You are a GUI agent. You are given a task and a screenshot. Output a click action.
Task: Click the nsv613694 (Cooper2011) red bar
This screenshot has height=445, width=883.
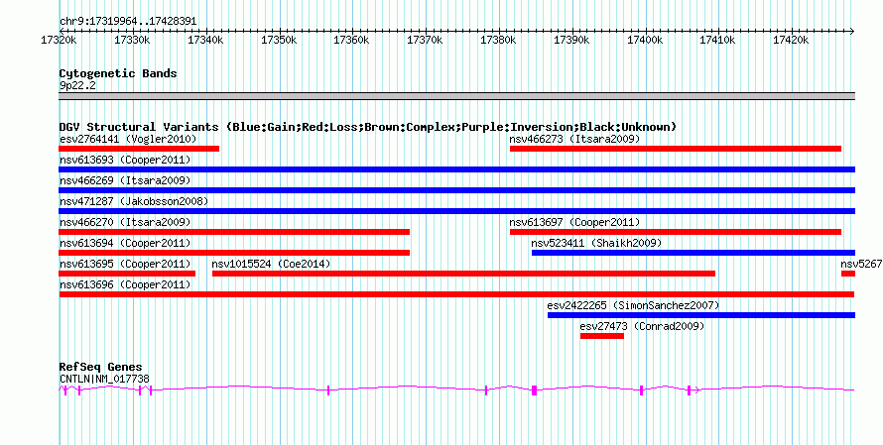click(234, 253)
